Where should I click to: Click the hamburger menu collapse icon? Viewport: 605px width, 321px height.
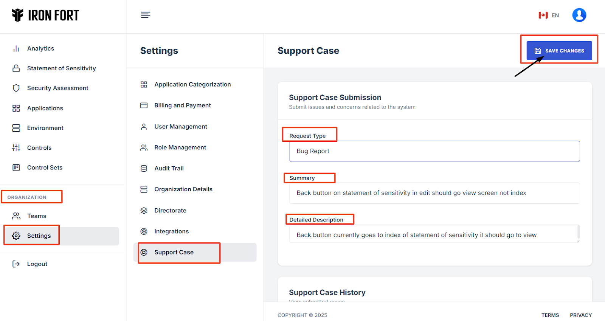pos(146,15)
